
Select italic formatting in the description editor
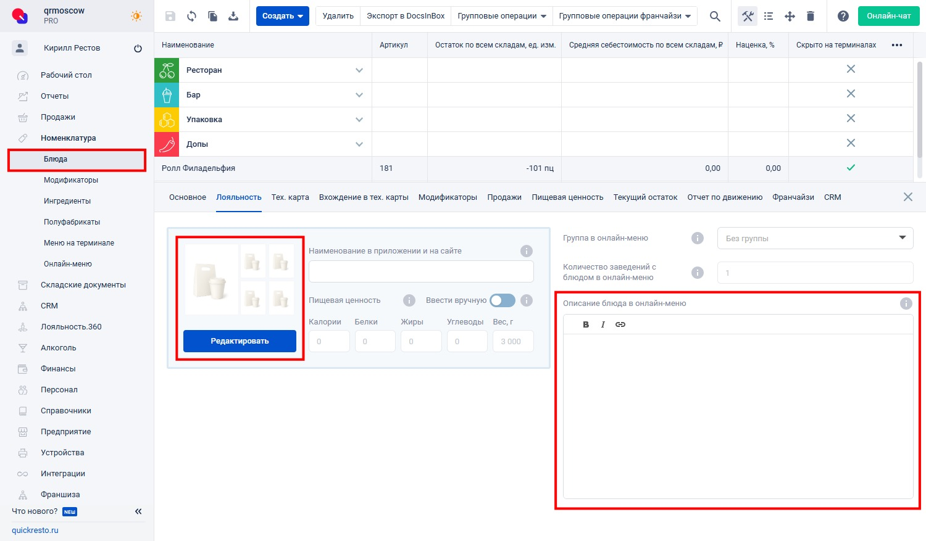(603, 324)
